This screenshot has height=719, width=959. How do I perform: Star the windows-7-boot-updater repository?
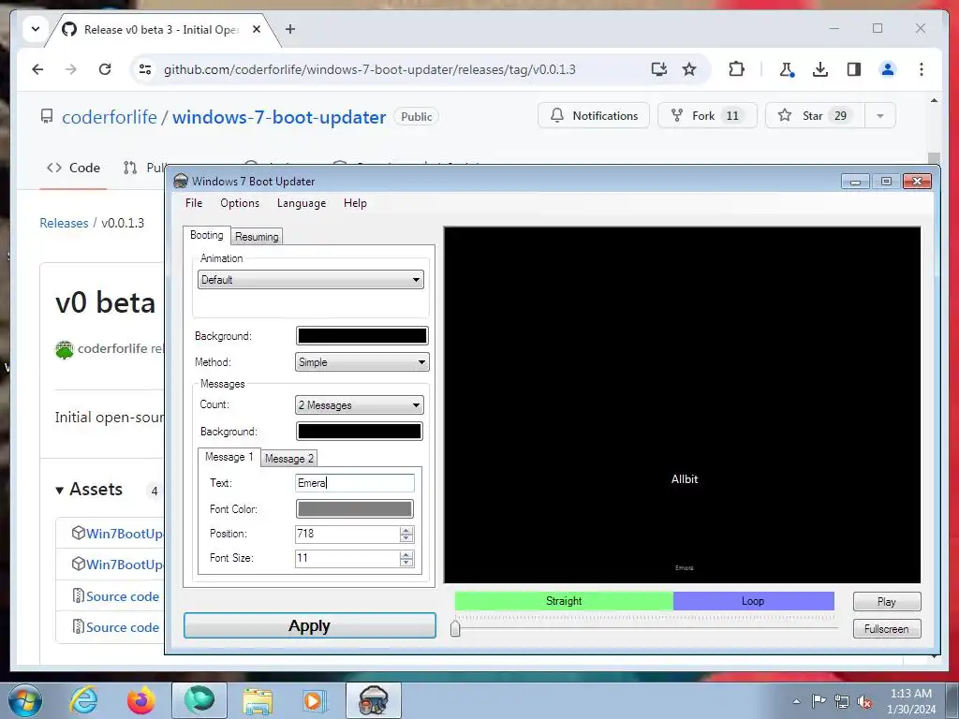[816, 115]
